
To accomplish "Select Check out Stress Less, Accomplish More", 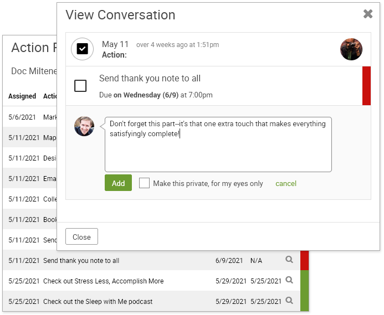I will click(104, 281).
